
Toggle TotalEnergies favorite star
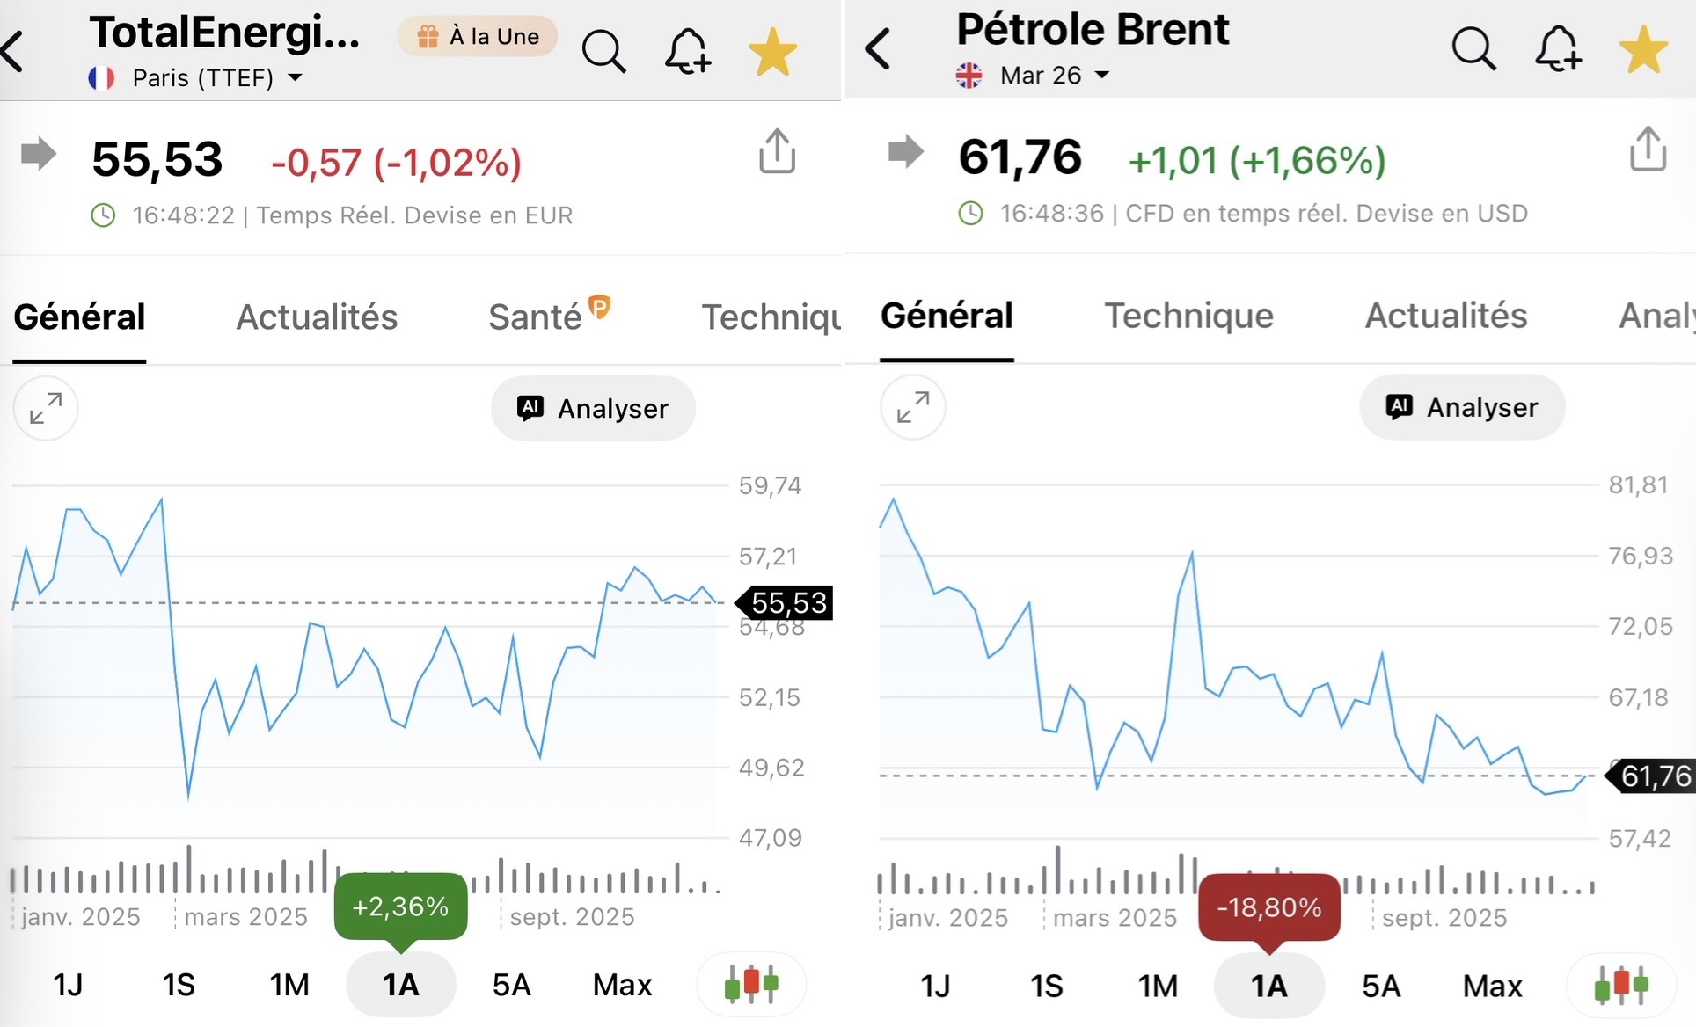(772, 52)
